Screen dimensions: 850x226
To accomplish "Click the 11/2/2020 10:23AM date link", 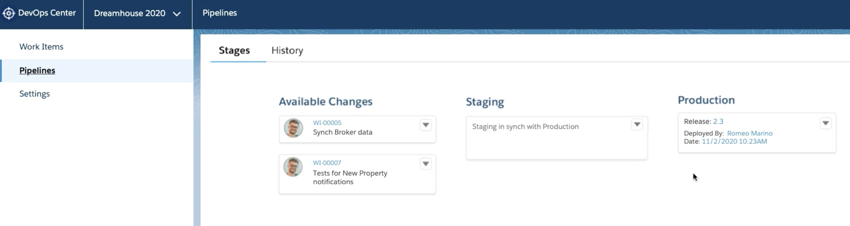I will coord(734,141).
